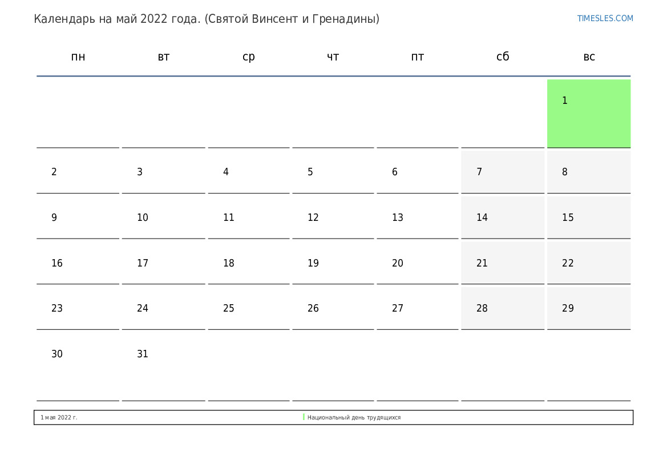Open the TIMESLES.COM link

(x=605, y=18)
